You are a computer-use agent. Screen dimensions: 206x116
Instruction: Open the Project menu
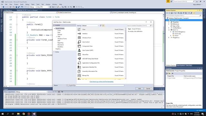pos(16,4)
